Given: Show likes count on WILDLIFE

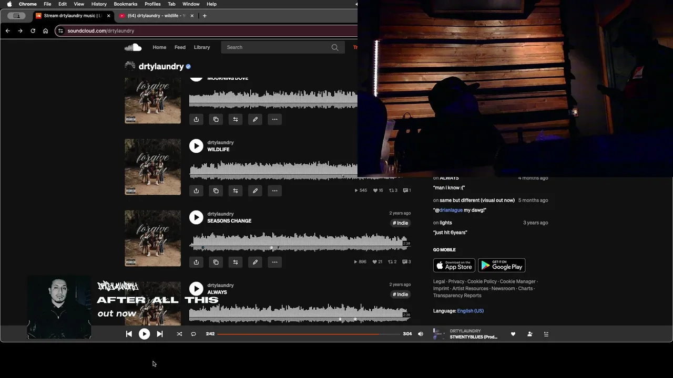Looking at the screenshot, I should pyautogui.click(x=378, y=191).
